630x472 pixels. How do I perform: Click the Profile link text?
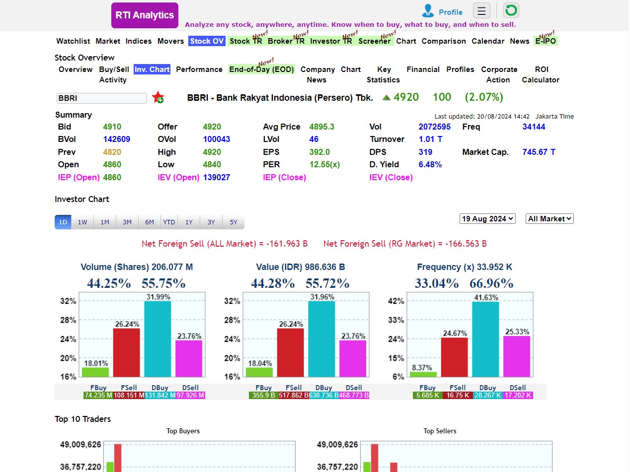click(451, 12)
